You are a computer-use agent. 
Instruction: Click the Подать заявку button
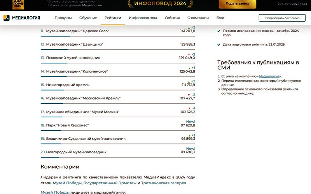tap(238, 4)
